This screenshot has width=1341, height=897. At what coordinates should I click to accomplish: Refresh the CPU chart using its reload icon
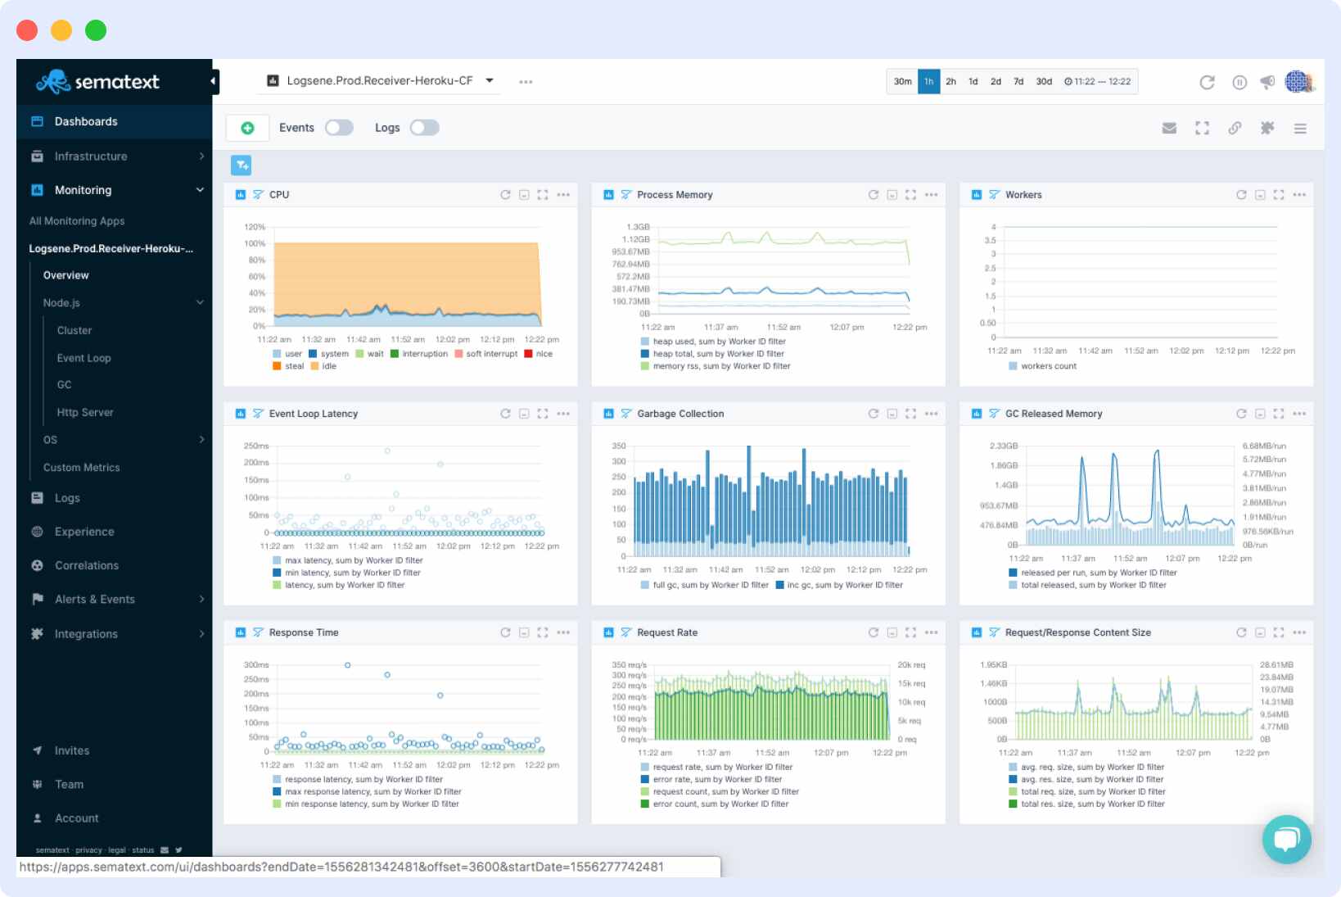coord(505,195)
